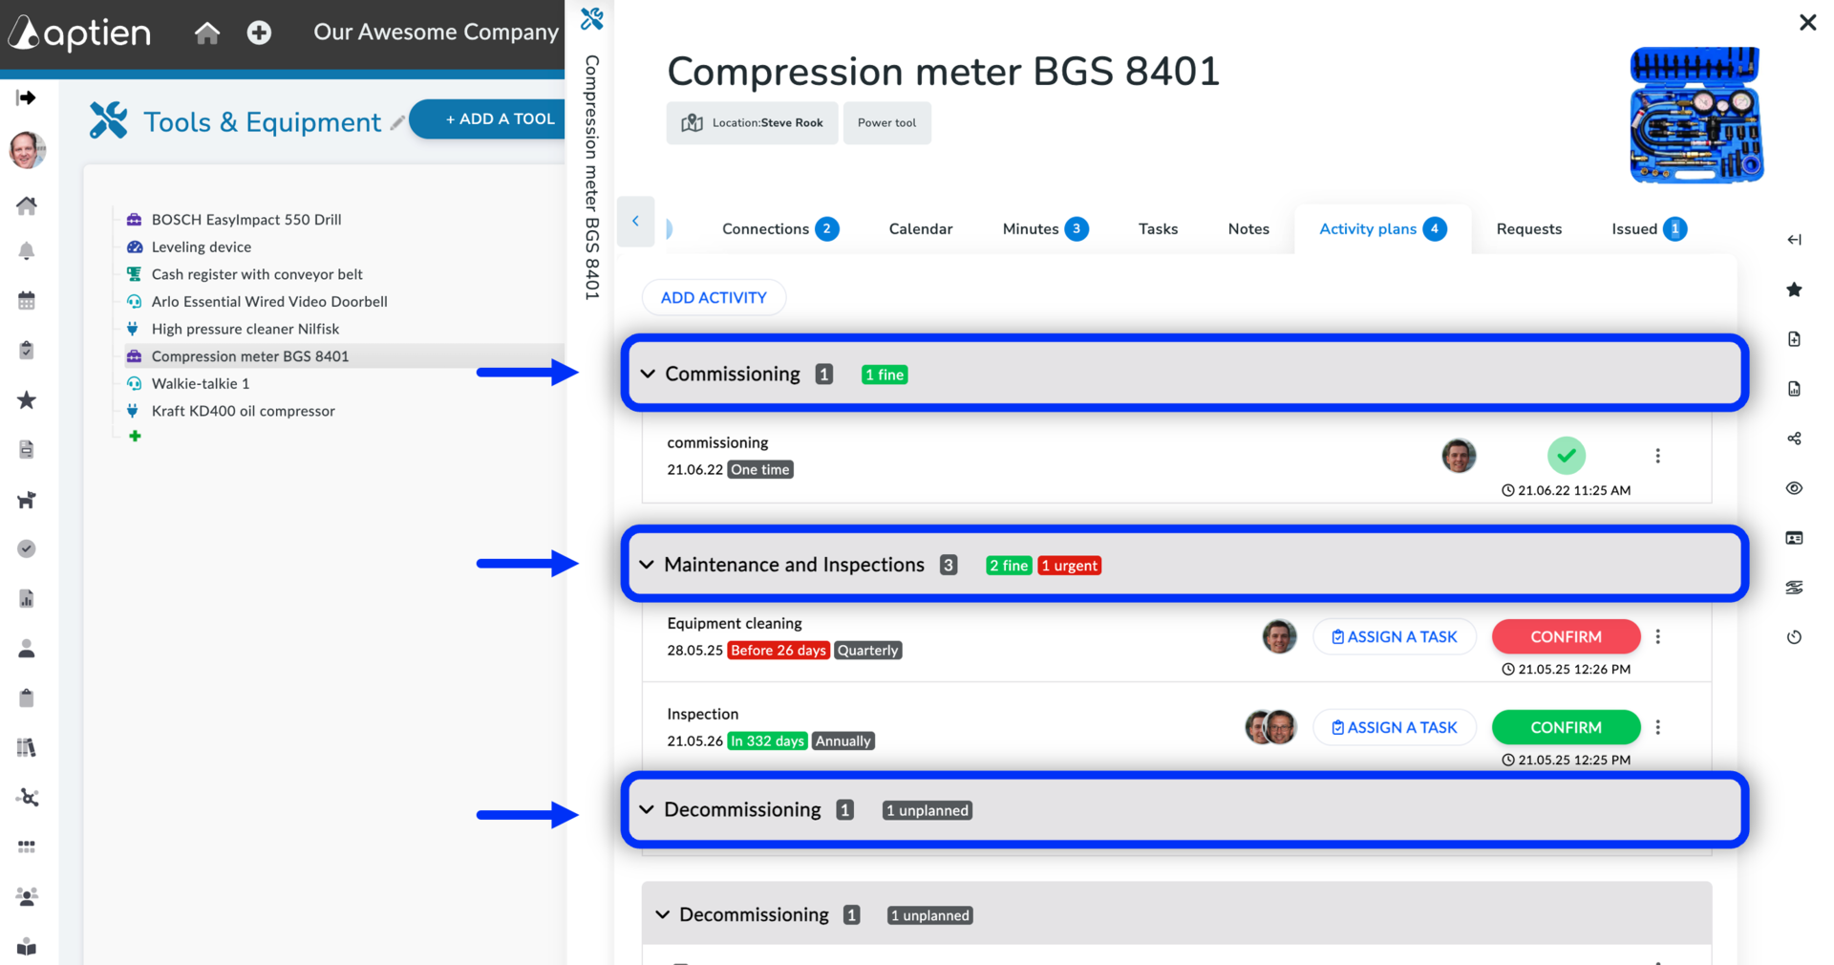Click the plus circle add icon
This screenshot has width=1834, height=965.
click(259, 33)
